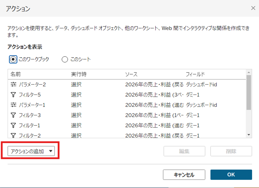
Task: Click the フィールド column header
Action: coord(195,74)
